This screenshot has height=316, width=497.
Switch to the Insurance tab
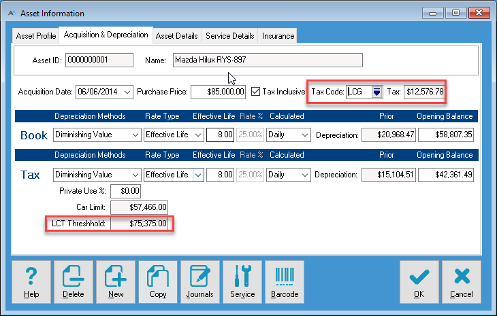(x=278, y=36)
